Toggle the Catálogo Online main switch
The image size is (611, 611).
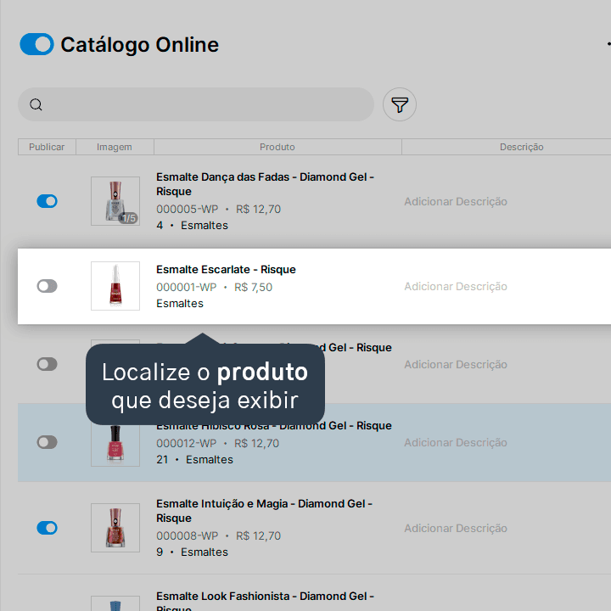click(x=36, y=44)
